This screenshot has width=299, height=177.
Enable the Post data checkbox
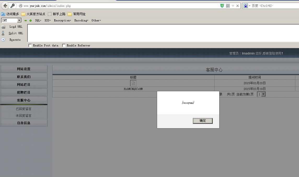(30, 45)
